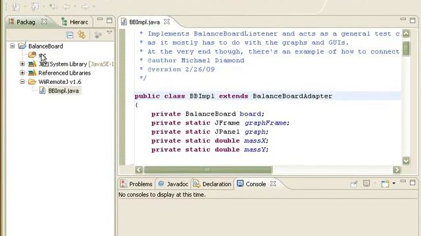Collapse all items in Package Explorer
Viewport: 421px width, 236px height.
(70, 35)
